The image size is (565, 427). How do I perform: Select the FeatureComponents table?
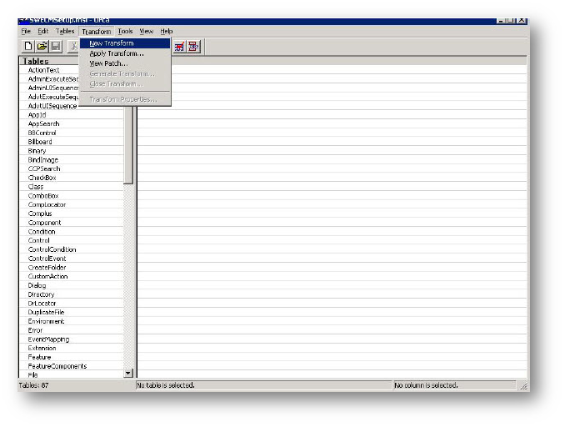pos(57,366)
